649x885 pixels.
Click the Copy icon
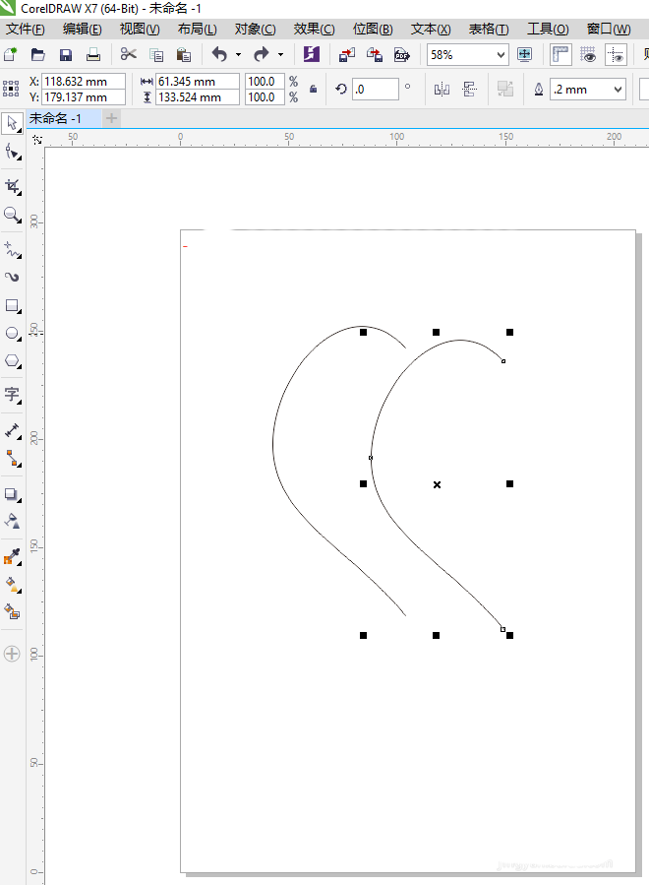click(x=156, y=55)
